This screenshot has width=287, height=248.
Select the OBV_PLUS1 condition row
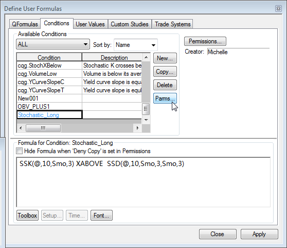[x=79, y=107]
